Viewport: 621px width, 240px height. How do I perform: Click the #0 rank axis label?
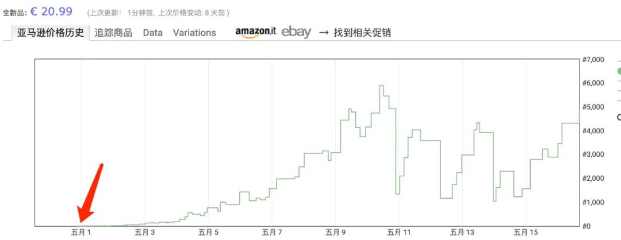(x=586, y=226)
